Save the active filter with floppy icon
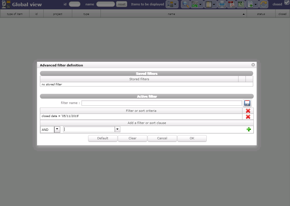Screen dimensions: 290x206 point(247,103)
